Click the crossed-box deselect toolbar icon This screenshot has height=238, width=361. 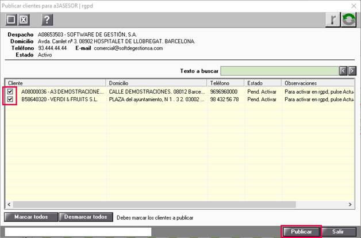(x=24, y=20)
